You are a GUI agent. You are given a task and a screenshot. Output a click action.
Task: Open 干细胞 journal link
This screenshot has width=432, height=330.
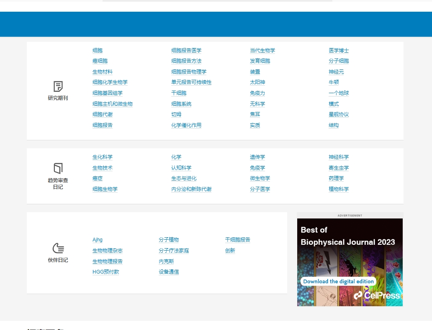click(179, 93)
